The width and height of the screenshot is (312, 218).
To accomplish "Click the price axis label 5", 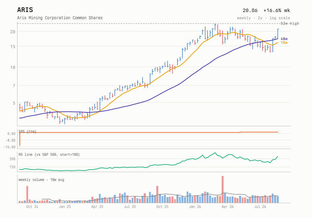I will click(x=14, y=103).
